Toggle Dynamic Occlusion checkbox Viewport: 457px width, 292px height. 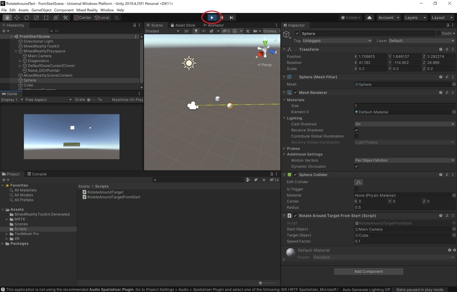[x=356, y=166]
